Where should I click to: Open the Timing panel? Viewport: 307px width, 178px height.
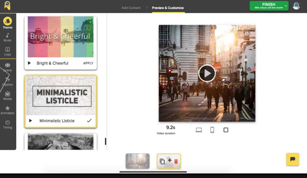click(x=7, y=124)
